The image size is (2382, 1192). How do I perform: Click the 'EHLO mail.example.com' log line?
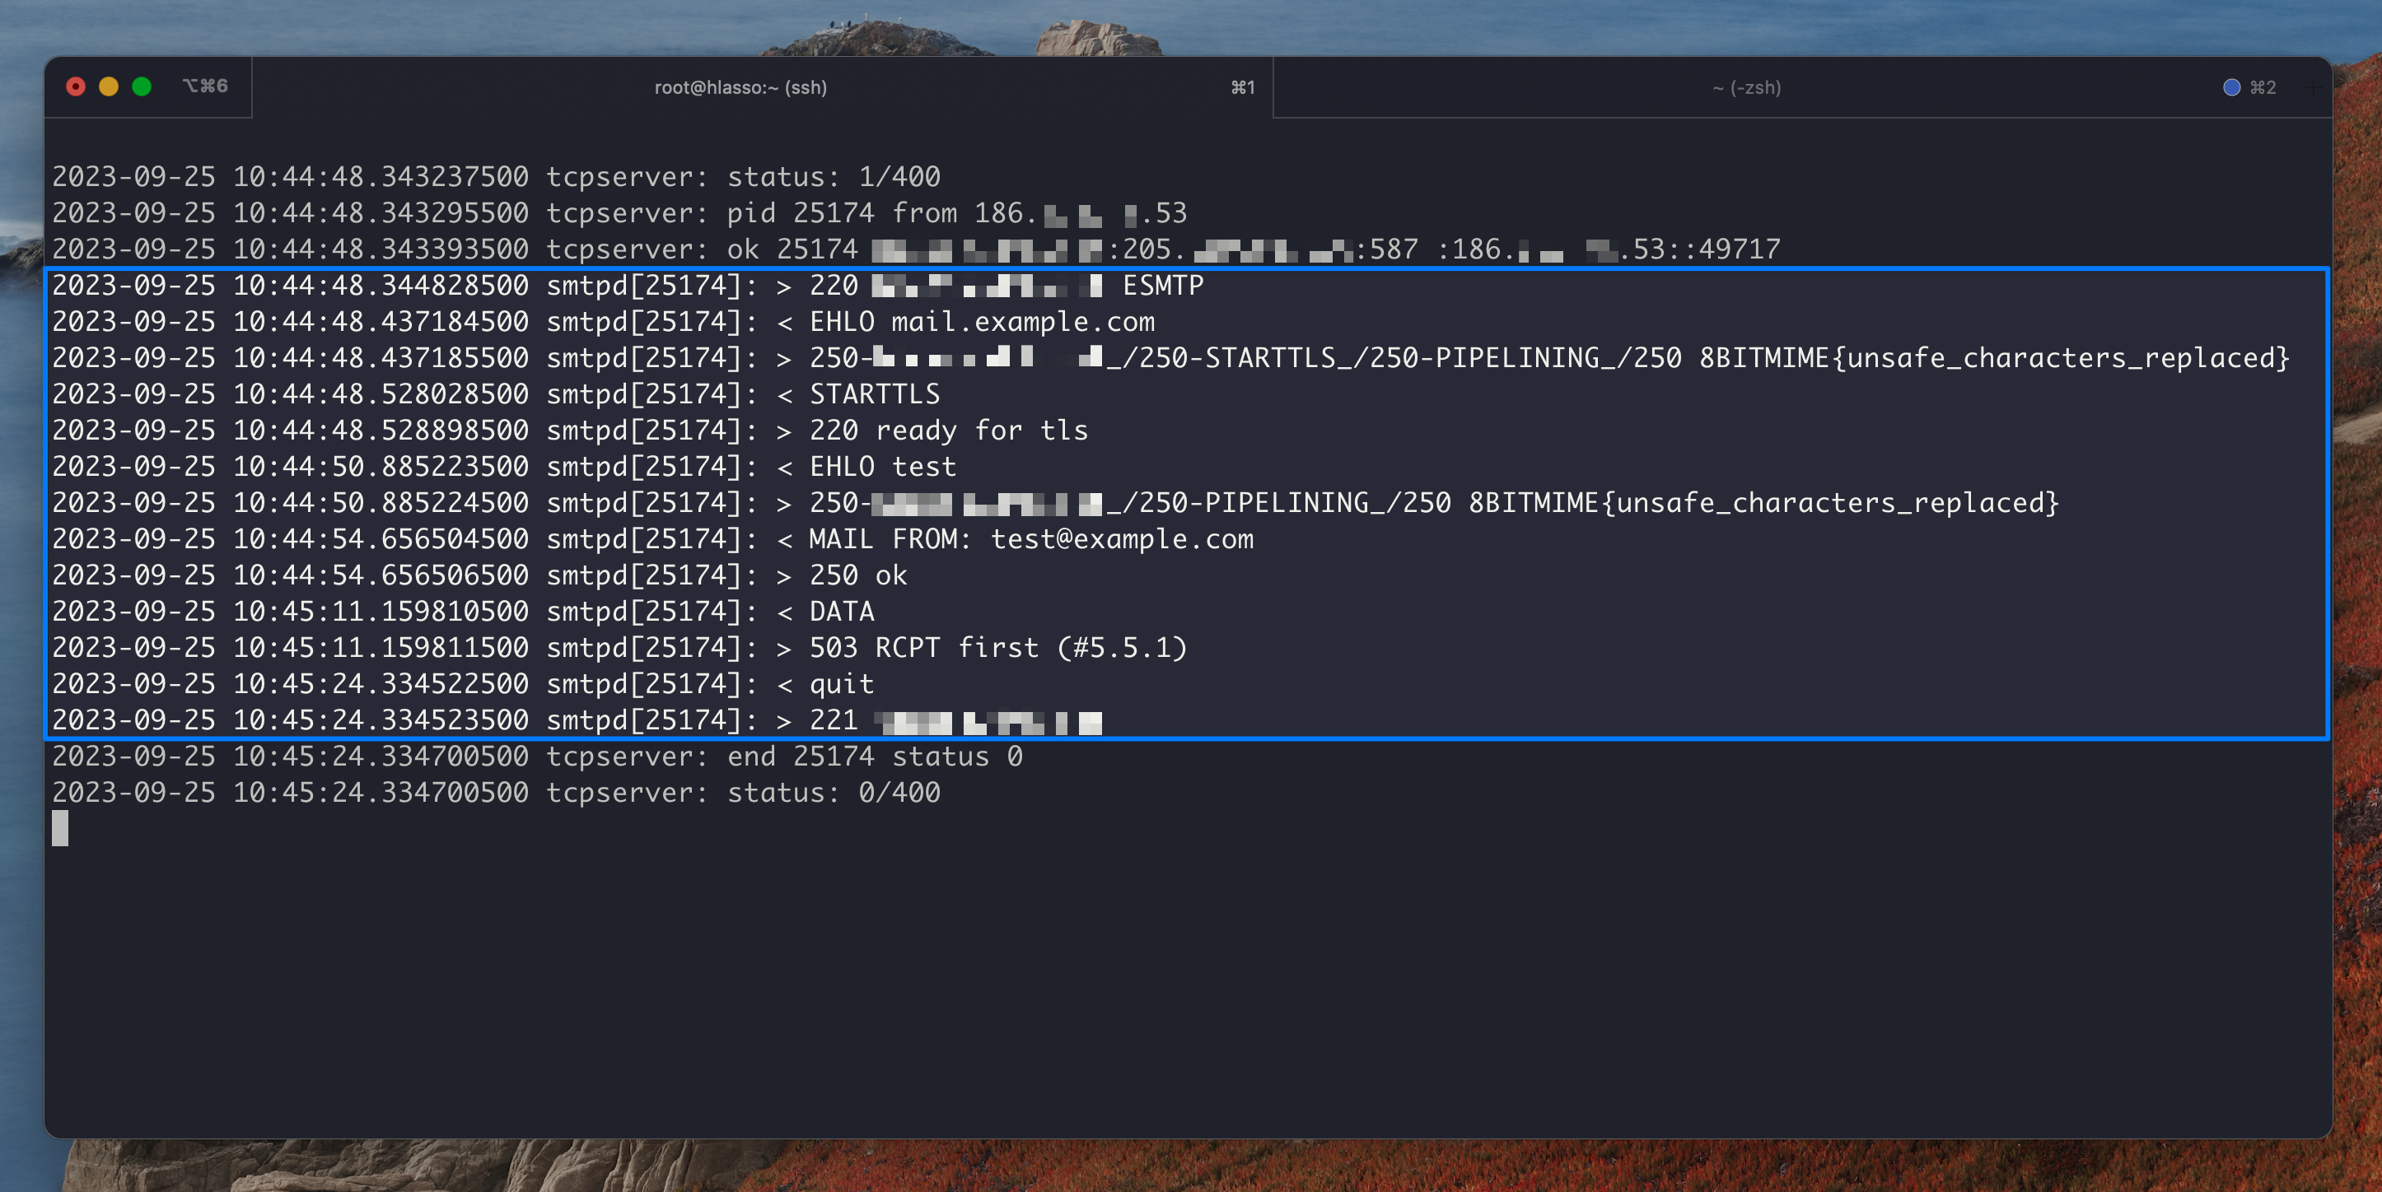pos(982,322)
